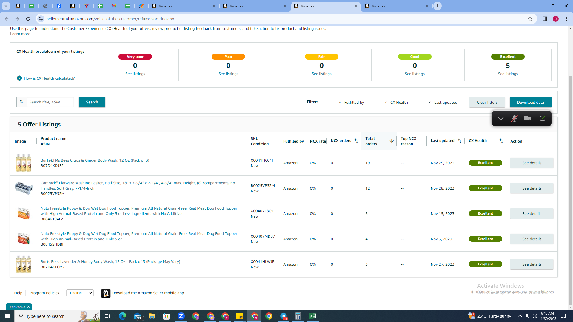
Task: Click the magnifier icon beside the search field
Action: [x=21, y=102]
